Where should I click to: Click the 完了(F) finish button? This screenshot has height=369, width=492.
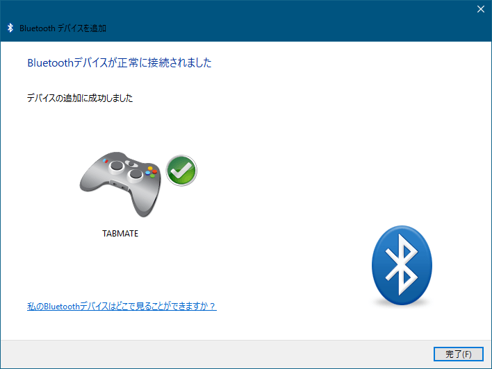click(x=458, y=354)
